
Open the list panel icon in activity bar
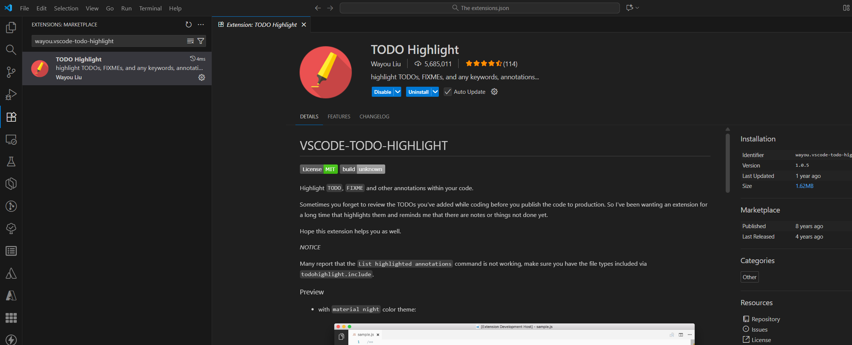point(11,251)
